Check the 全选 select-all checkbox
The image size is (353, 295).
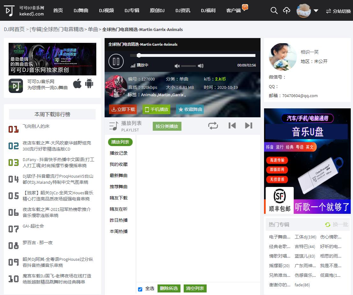[140, 289]
